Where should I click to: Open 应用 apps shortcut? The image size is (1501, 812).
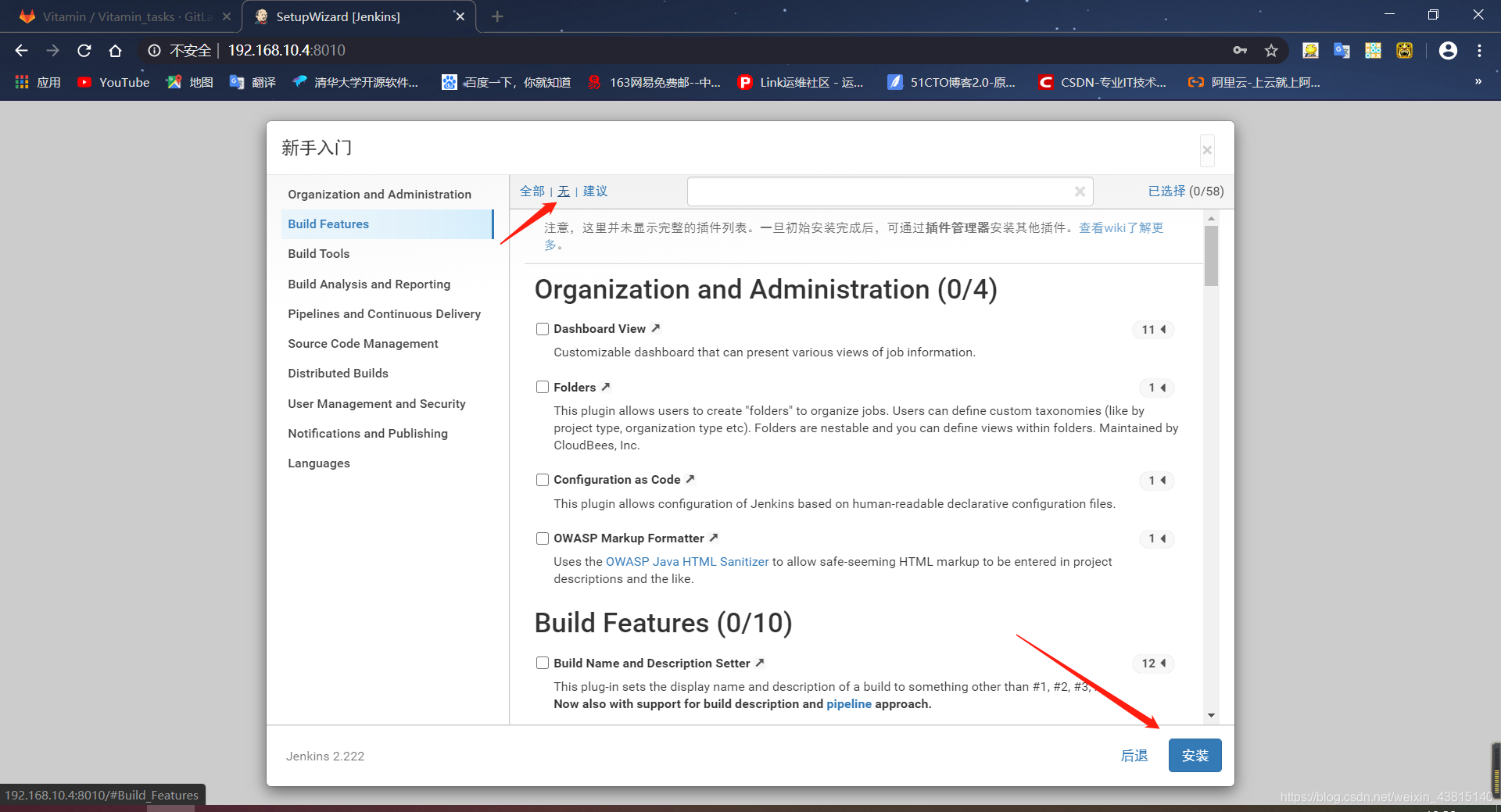[x=38, y=82]
